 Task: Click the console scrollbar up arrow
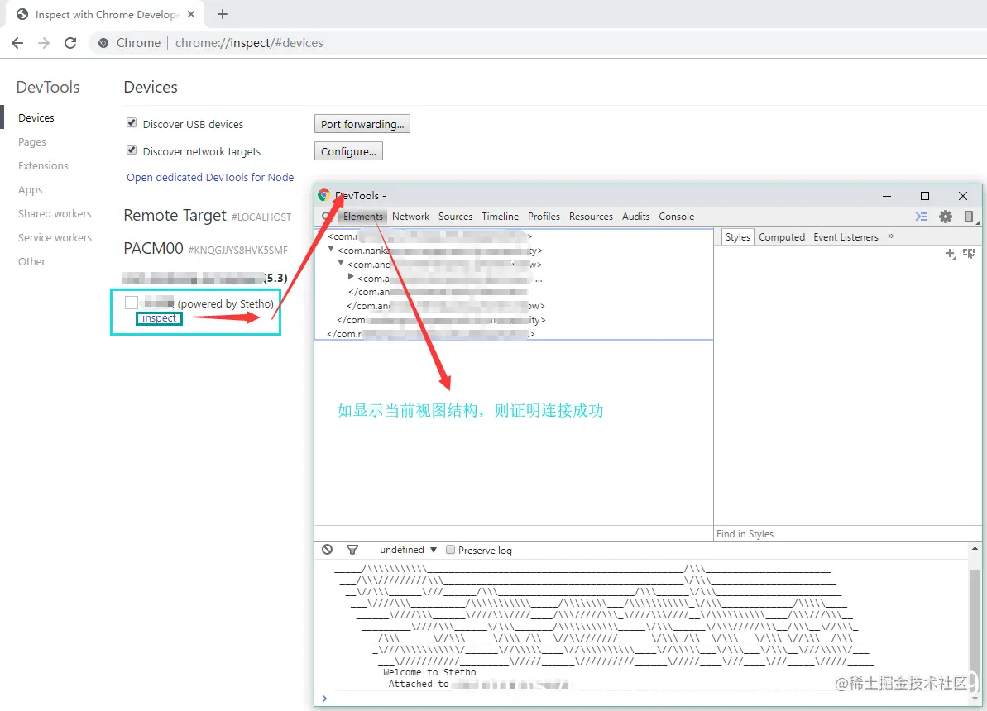pyautogui.click(x=975, y=549)
